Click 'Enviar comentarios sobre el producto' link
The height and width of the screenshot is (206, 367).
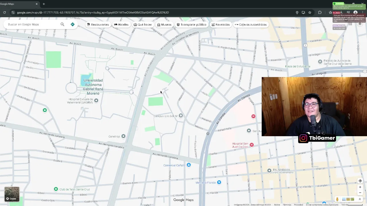(x=322, y=205)
